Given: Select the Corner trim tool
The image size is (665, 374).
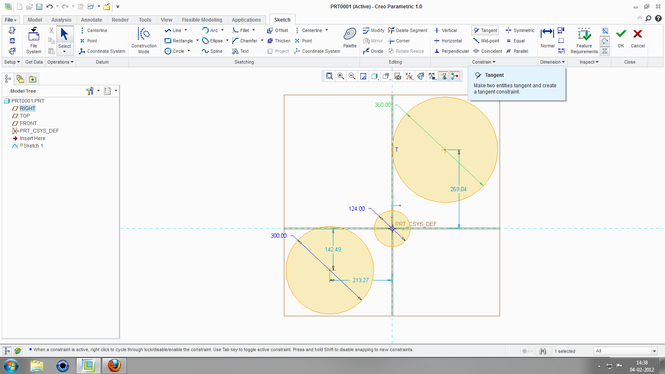Looking at the screenshot, I should [x=399, y=41].
